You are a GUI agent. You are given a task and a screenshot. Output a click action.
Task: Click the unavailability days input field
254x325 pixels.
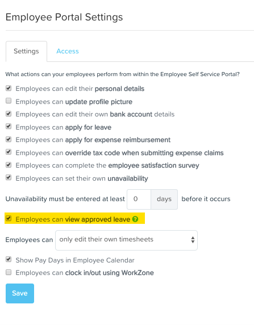pyautogui.click(x=139, y=199)
